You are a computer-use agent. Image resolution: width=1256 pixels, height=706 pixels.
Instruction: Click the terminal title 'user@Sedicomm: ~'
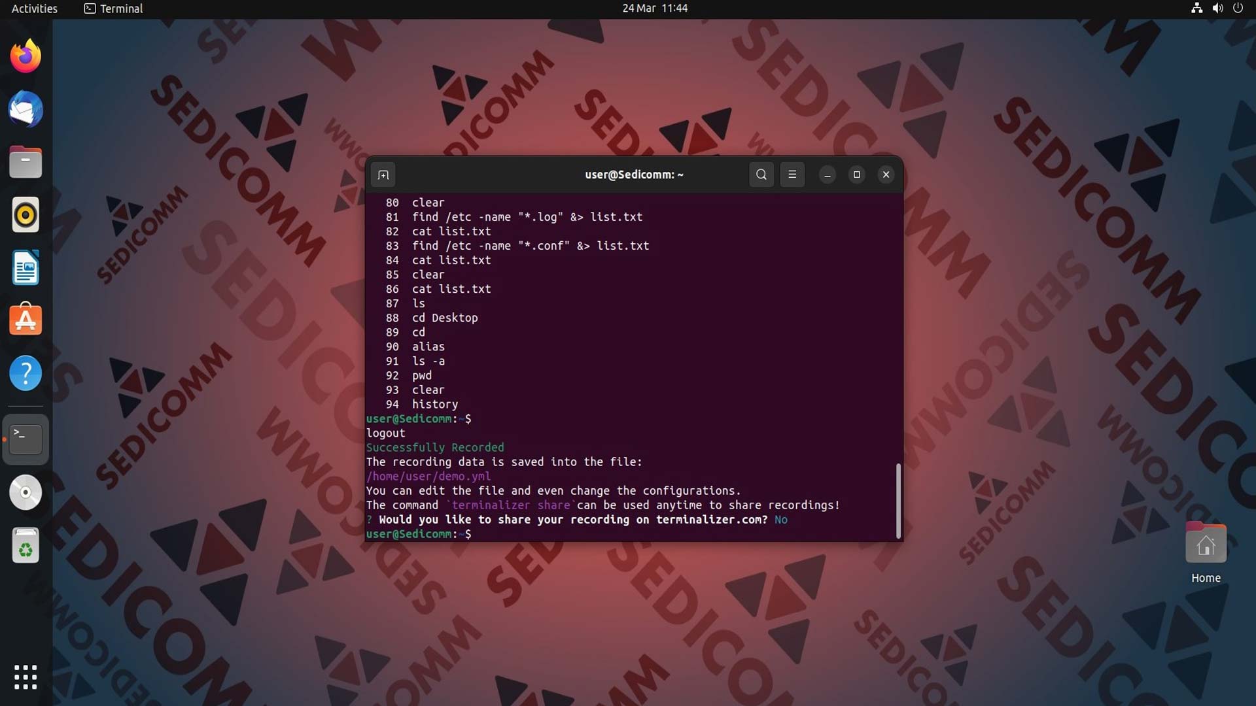point(634,175)
